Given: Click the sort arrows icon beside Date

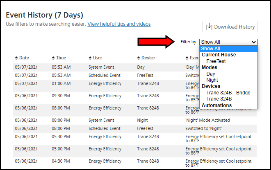Looking at the screenshot, I should tap(16, 58).
